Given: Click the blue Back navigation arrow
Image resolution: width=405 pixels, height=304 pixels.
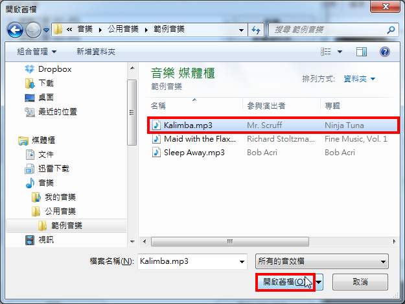Looking at the screenshot, I should coord(15,30).
